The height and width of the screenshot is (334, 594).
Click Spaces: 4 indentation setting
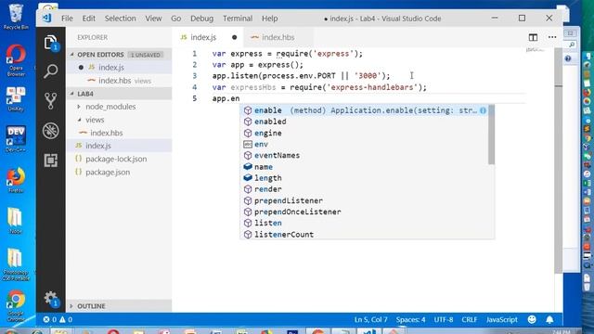click(410, 319)
